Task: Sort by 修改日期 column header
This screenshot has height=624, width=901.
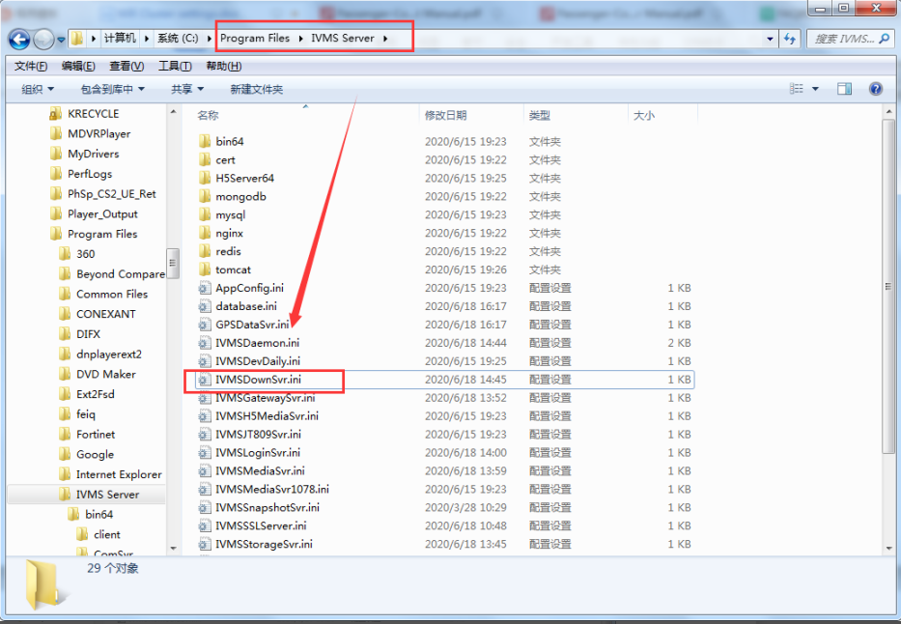Action: [x=445, y=116]
